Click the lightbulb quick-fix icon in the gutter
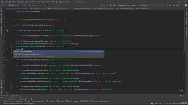This screenshot has height=105, width=188. [7, 49]
